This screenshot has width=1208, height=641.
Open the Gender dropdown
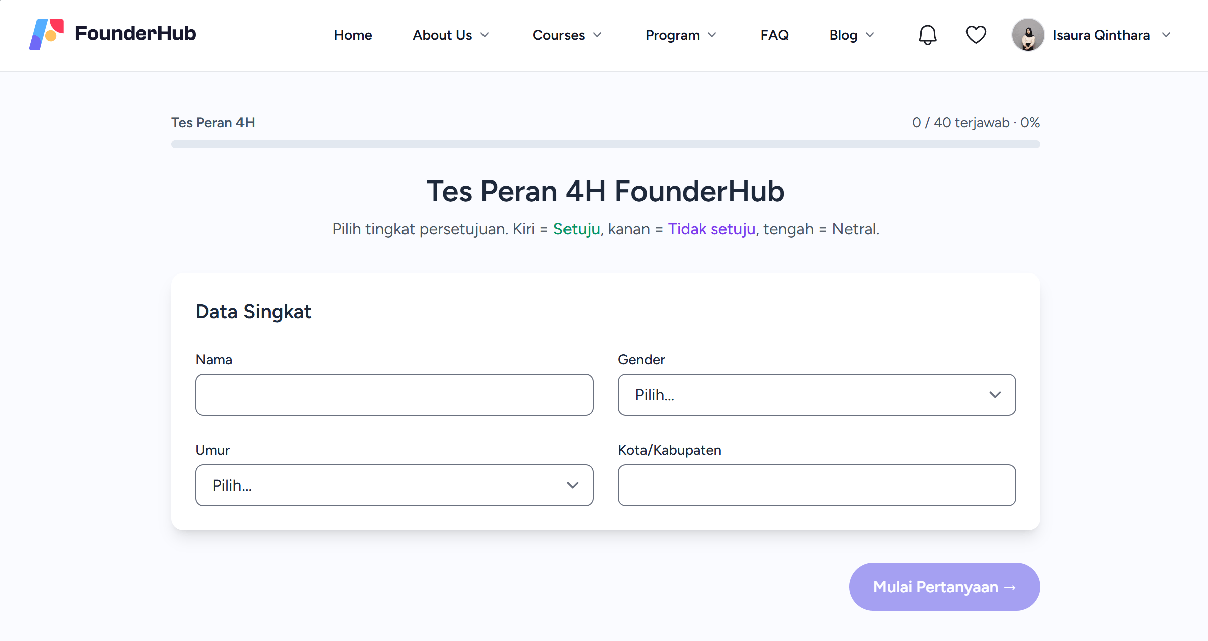point(817,395)
